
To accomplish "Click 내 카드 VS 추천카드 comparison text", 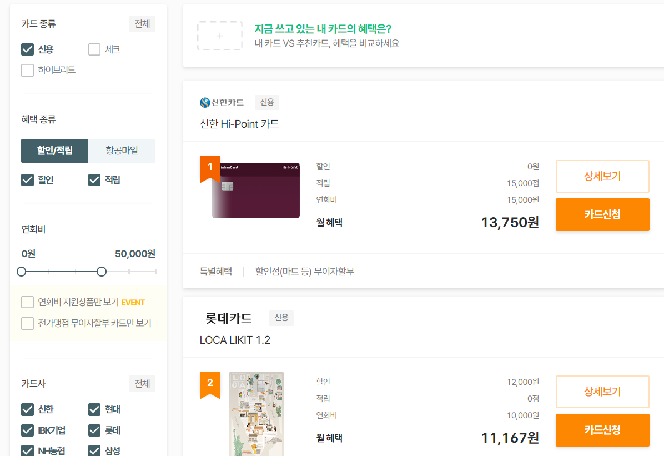I will click(x=327, y=43).
